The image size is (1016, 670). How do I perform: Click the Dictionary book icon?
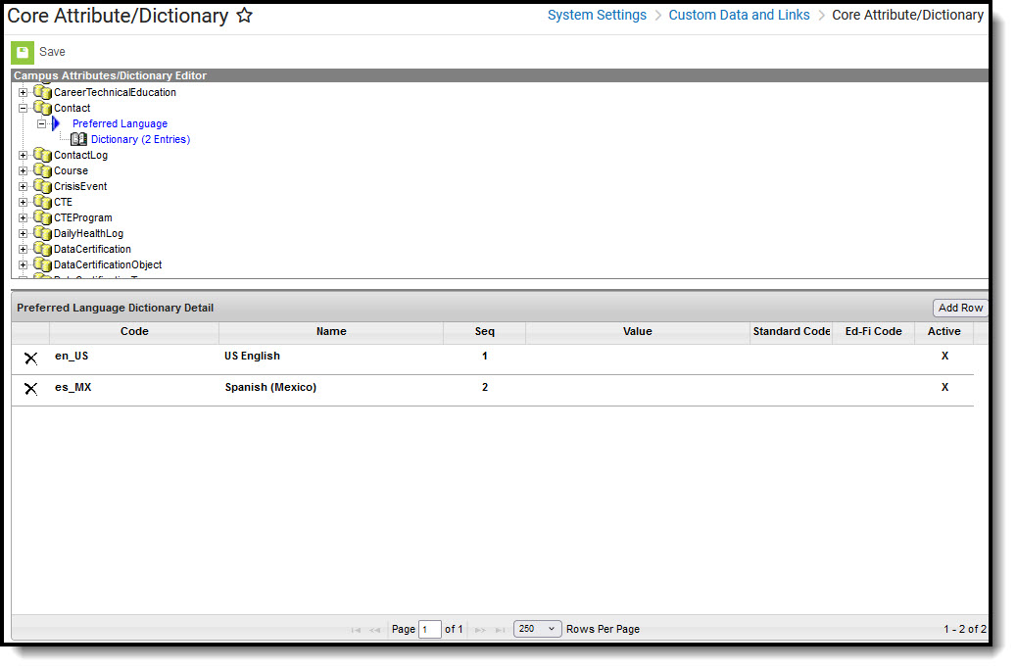78,139
